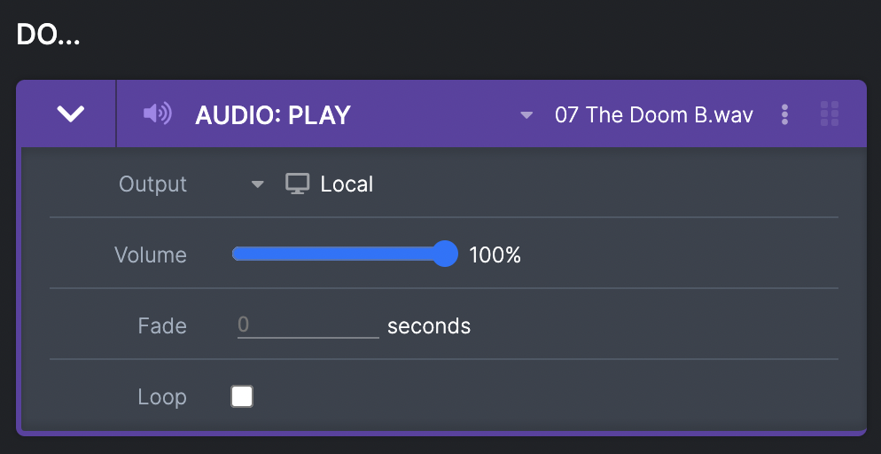Click the Volume label
881x454 pixels.
click(x=151, y=255)
